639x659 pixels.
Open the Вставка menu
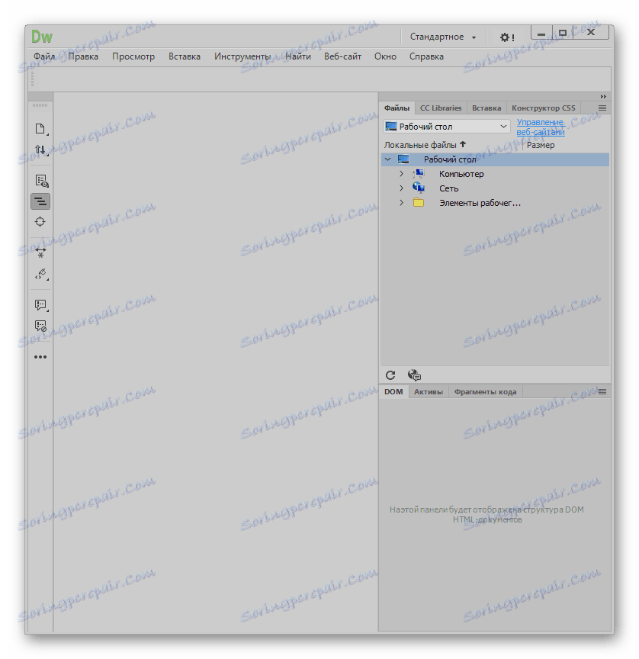pos(184,56)
